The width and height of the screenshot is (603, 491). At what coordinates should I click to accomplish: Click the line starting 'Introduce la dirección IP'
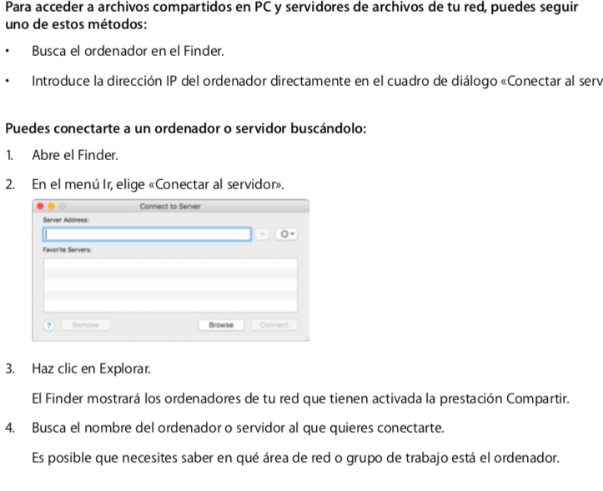coord(317,81)
